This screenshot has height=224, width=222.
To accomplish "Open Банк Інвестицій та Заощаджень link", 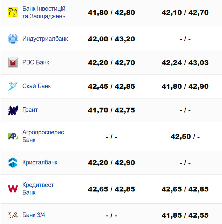I will (x=44, y=12).
